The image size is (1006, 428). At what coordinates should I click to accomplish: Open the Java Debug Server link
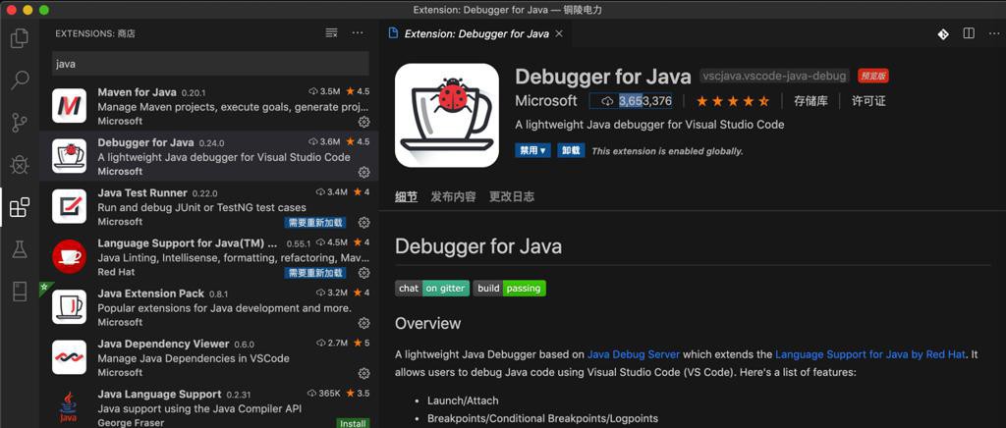[x=634, y=354]
